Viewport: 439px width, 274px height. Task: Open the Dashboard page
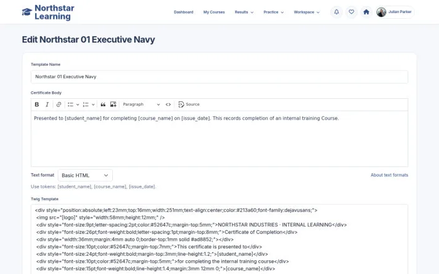(x=183, y=12)
